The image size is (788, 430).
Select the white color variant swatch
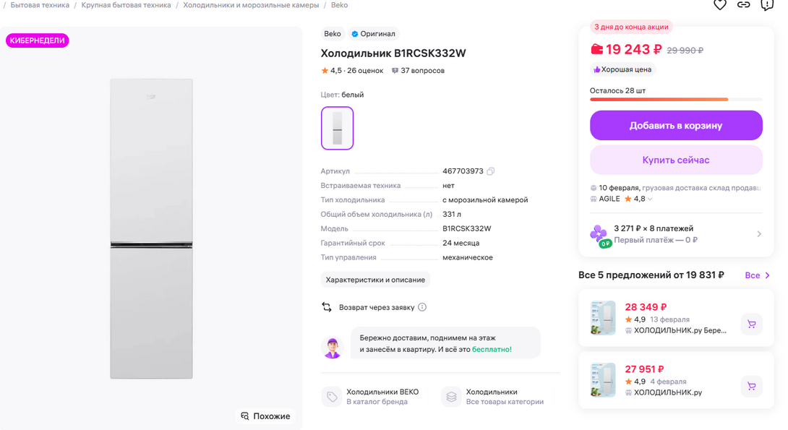point(337,128)
